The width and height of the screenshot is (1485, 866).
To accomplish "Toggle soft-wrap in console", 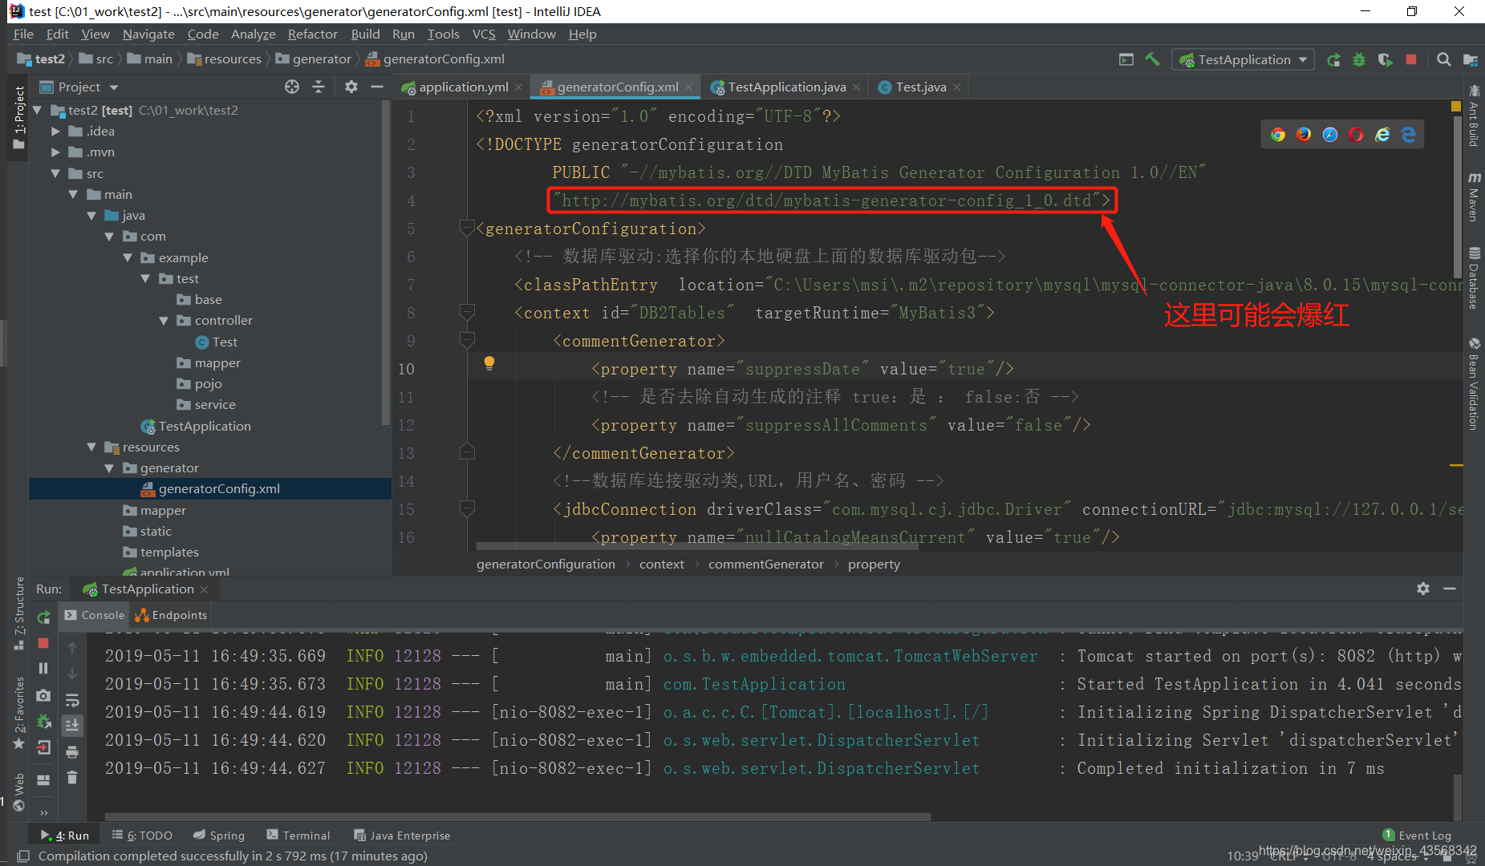I will point(72,699).
